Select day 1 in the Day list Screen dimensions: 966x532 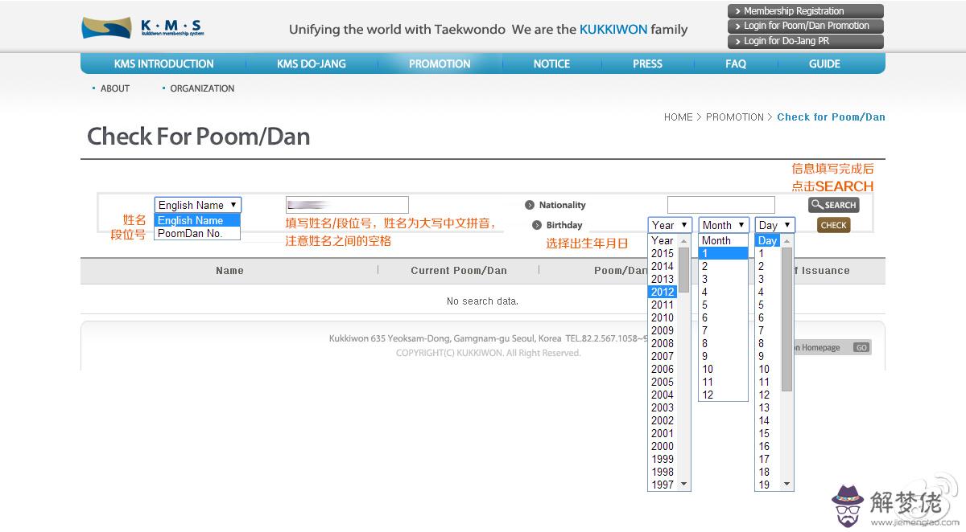pos(768,253)
